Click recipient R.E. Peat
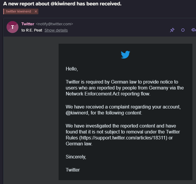 tap(34, 30)
